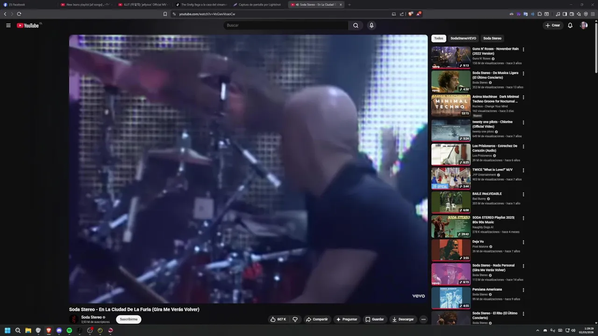The height and width of the screenshot is (336, 598).
Task: Open Discord from the taskbar
Action: tap(59, 330)
